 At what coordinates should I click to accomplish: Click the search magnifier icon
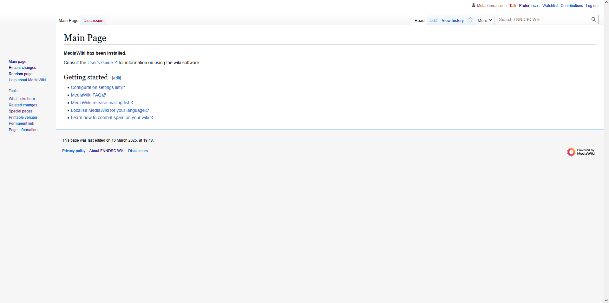tap(593, 19)
